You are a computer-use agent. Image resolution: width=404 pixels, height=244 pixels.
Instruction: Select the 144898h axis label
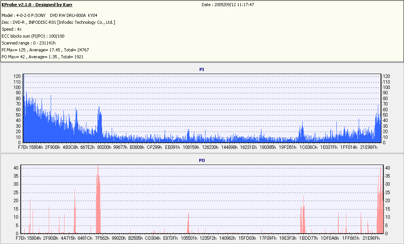[229, 147]
